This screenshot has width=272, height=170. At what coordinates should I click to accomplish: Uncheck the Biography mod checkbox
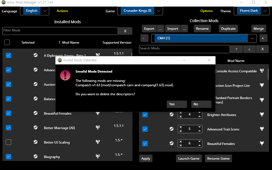point(8,157)
